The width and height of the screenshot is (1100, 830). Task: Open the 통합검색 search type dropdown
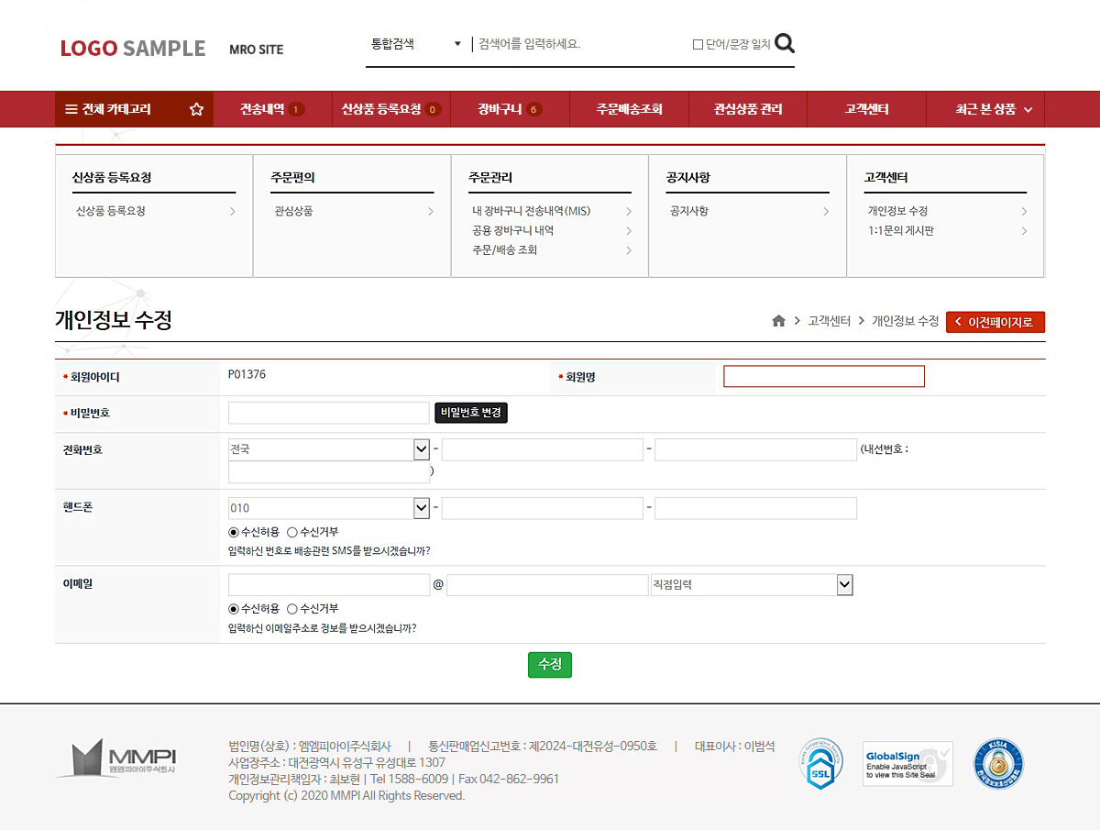pos(415,44)
